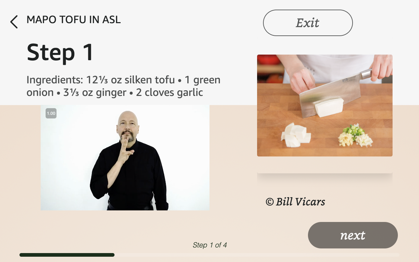Open the tofu cutting photo
The height and width of the screenshot is (262, 419).
click(325, 106)
